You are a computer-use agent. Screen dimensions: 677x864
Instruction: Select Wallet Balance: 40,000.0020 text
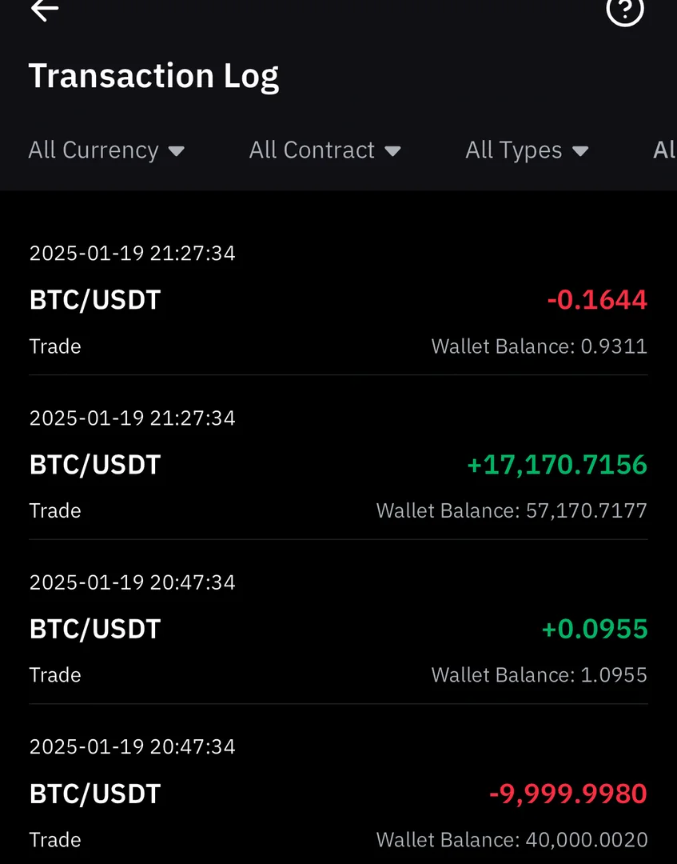click(512, 840)
